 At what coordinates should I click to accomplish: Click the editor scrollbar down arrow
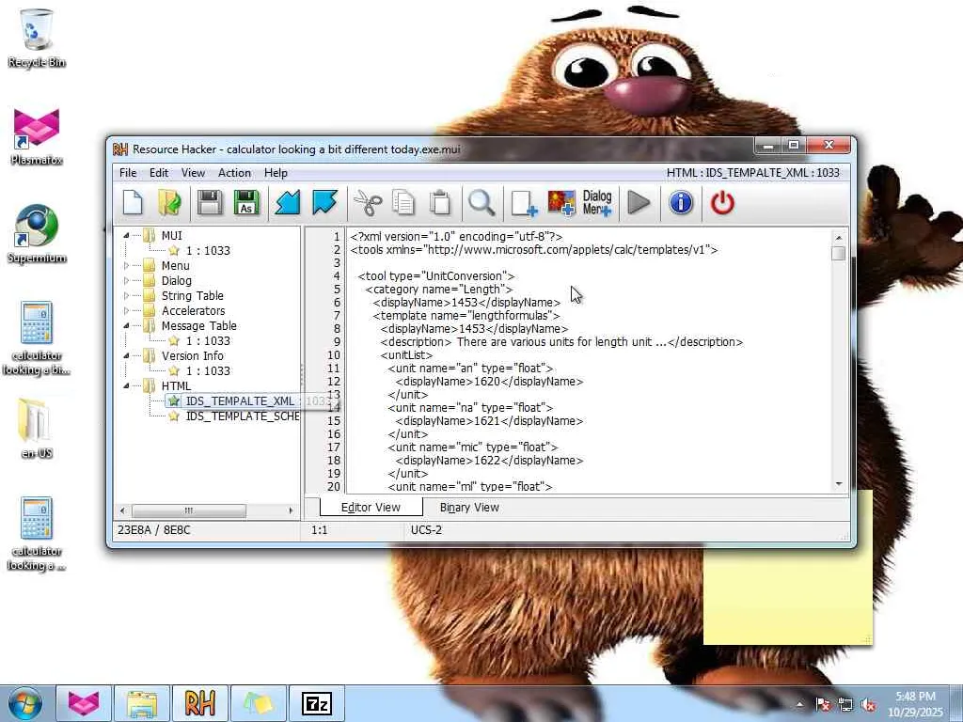tap(839, 484)
